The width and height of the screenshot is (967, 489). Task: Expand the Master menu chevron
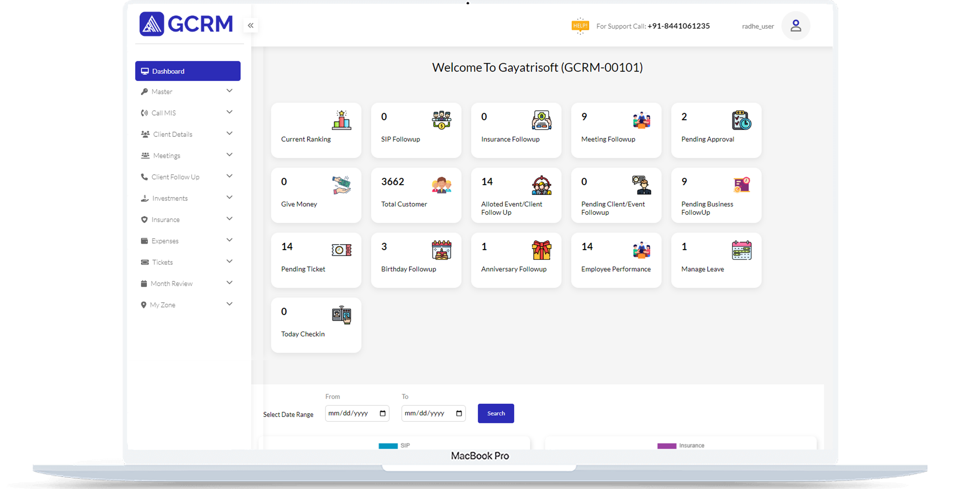(229, 91)
